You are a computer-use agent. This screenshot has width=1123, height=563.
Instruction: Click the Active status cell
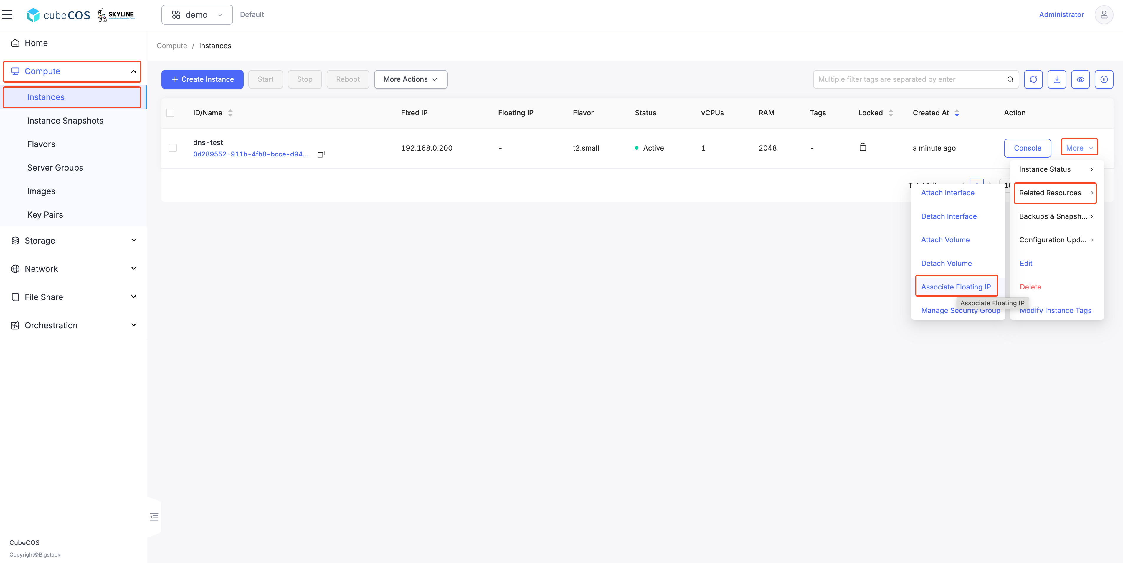point(649,148)
